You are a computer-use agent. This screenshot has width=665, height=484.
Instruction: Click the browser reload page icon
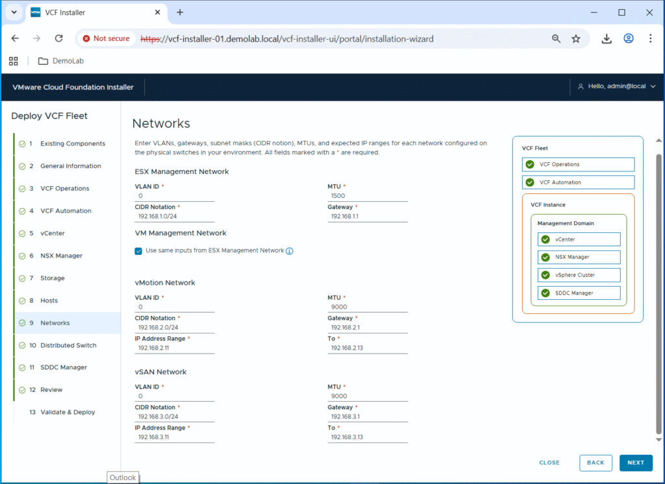point(58,39)
